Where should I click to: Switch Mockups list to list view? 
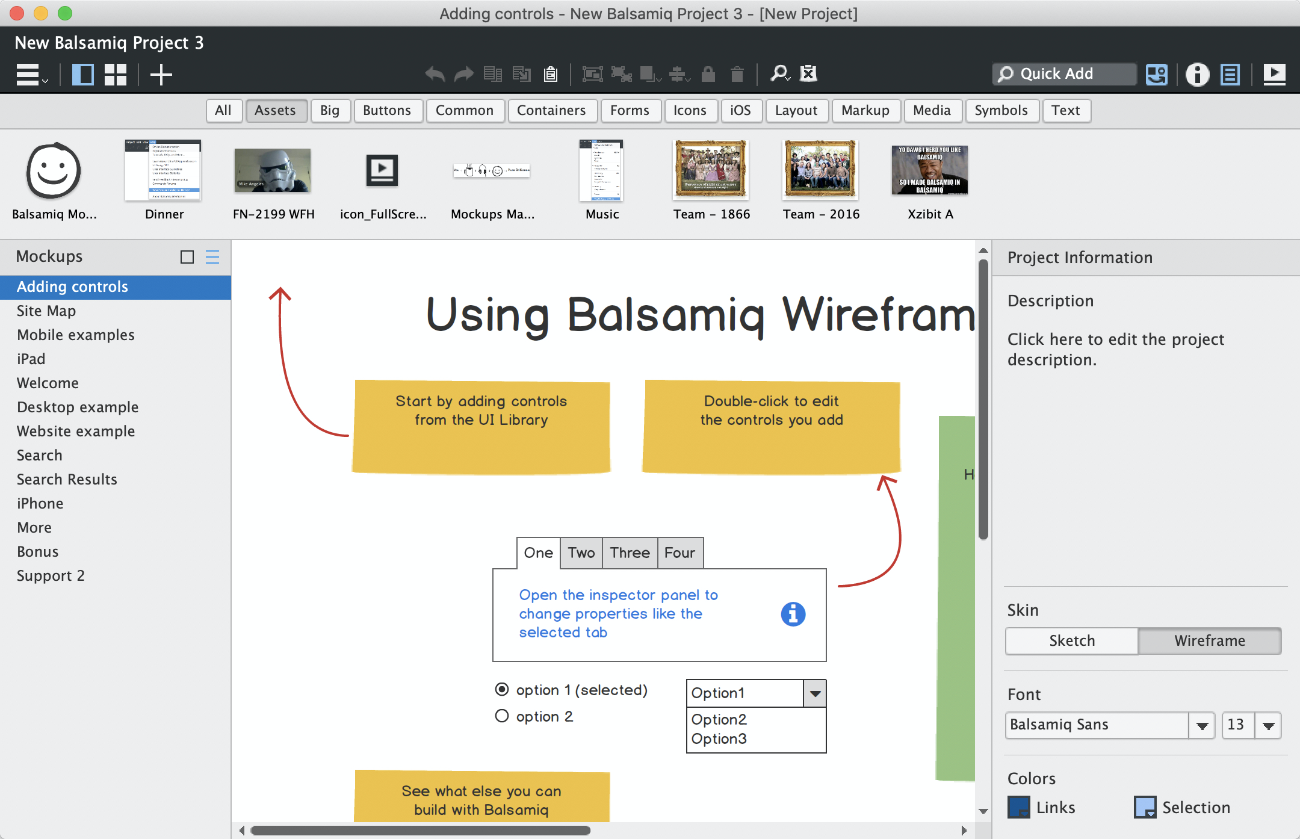[212, 257]
